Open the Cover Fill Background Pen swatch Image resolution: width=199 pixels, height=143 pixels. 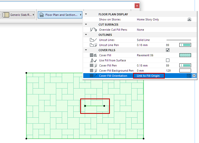coord(185,70)
